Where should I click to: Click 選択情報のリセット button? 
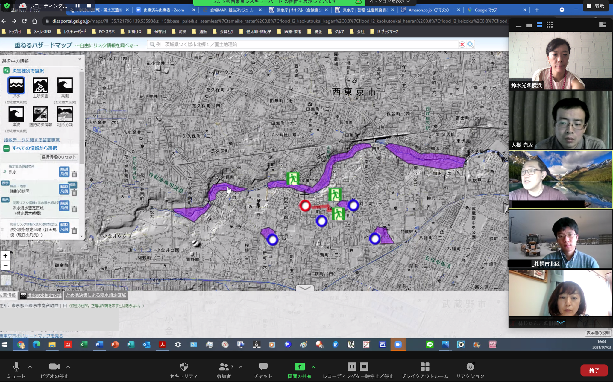59,157
